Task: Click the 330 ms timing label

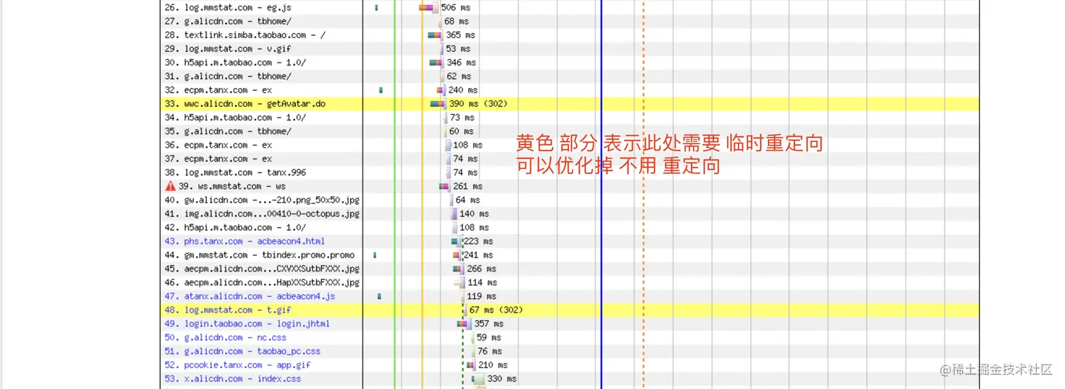Action: pyautogui.click(x=502, y=378)
